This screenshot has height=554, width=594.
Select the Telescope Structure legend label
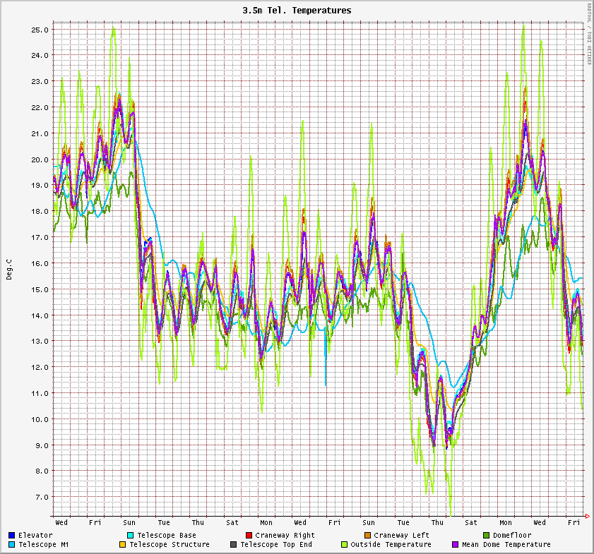coord(170,545)
